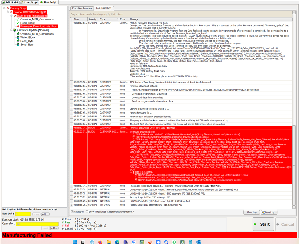Click the Copy Log icon button
The image size is (299, 244).
(x=269, y=212)
